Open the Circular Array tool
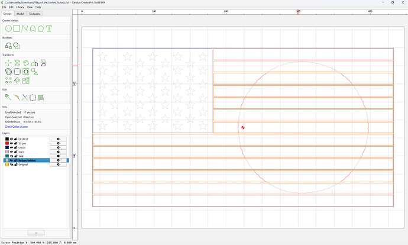The image size is (408, 245). coord(17,80)
